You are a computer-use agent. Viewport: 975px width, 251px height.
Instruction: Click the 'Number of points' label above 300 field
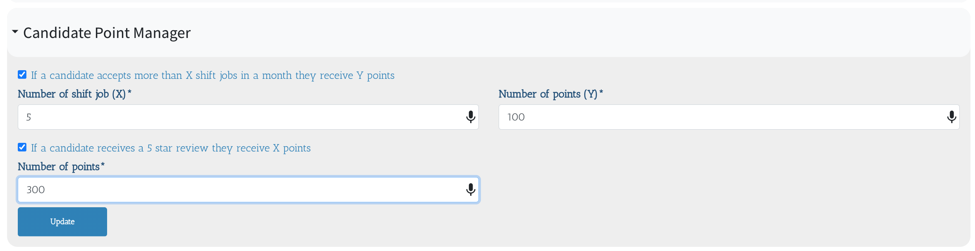pyautogui.click(x=59, y=167)
